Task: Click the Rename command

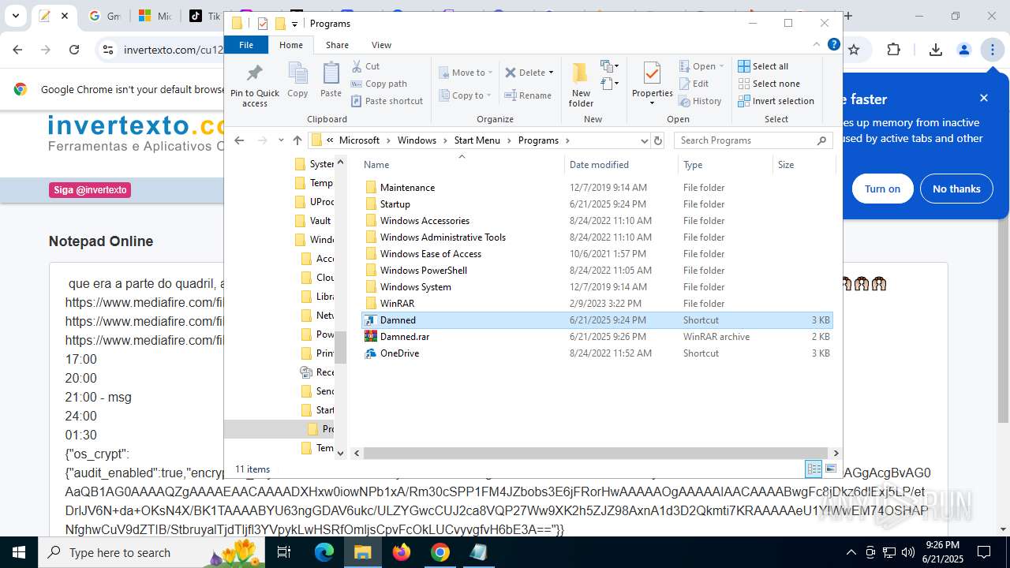Action: point(528,95)
